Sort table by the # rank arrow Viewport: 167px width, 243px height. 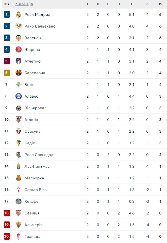click(7, 4)
